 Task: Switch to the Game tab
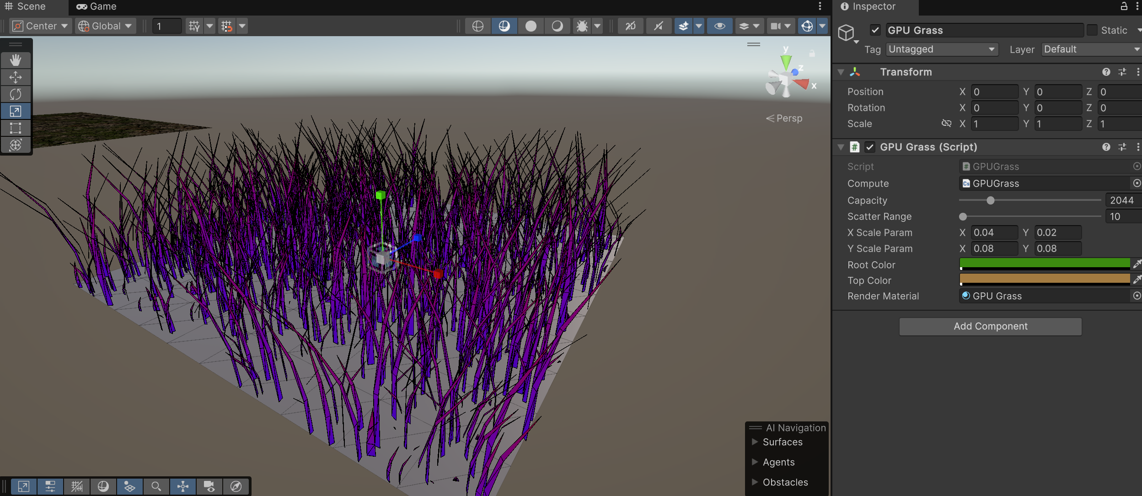coord(97,6)
